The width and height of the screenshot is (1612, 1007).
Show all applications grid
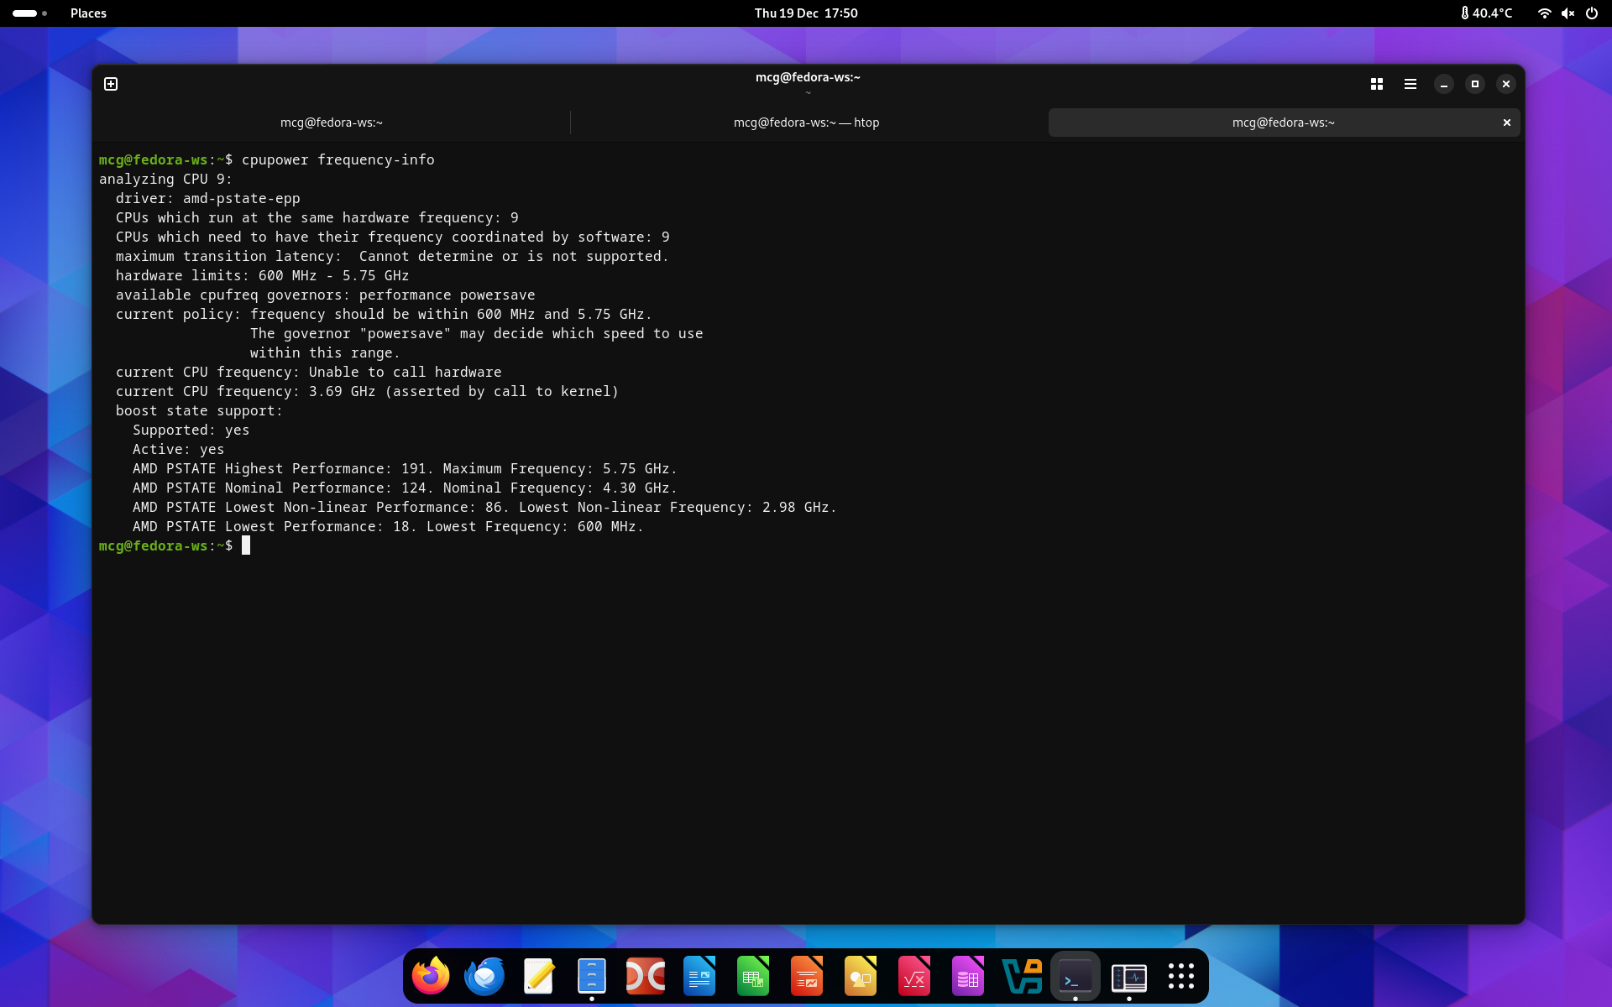pyautogui.click(x=1181, y=976)
